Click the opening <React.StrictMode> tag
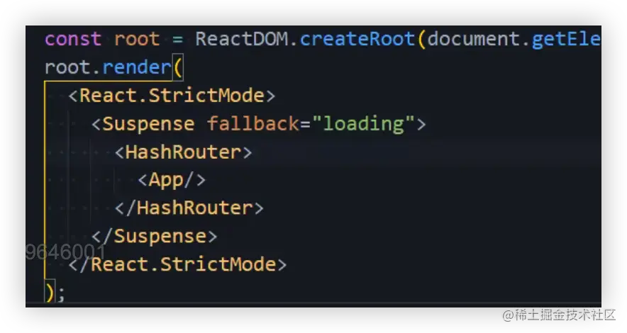Image resolution: width=627 pixels, height=333 pixels. click(x=172, y=96)
